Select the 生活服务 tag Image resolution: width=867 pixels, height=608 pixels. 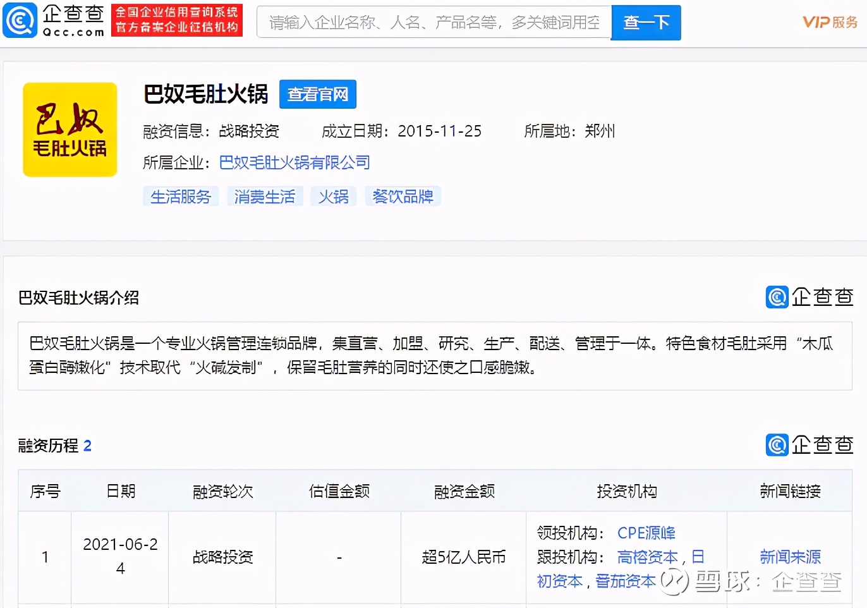tap(181, 196)
